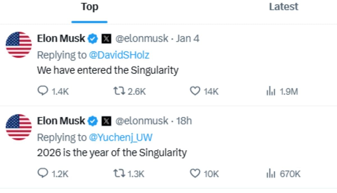Screen dimensions: 337x193
Task: Click the verified badge on the first tweet
Action: [x=92, y=38]
